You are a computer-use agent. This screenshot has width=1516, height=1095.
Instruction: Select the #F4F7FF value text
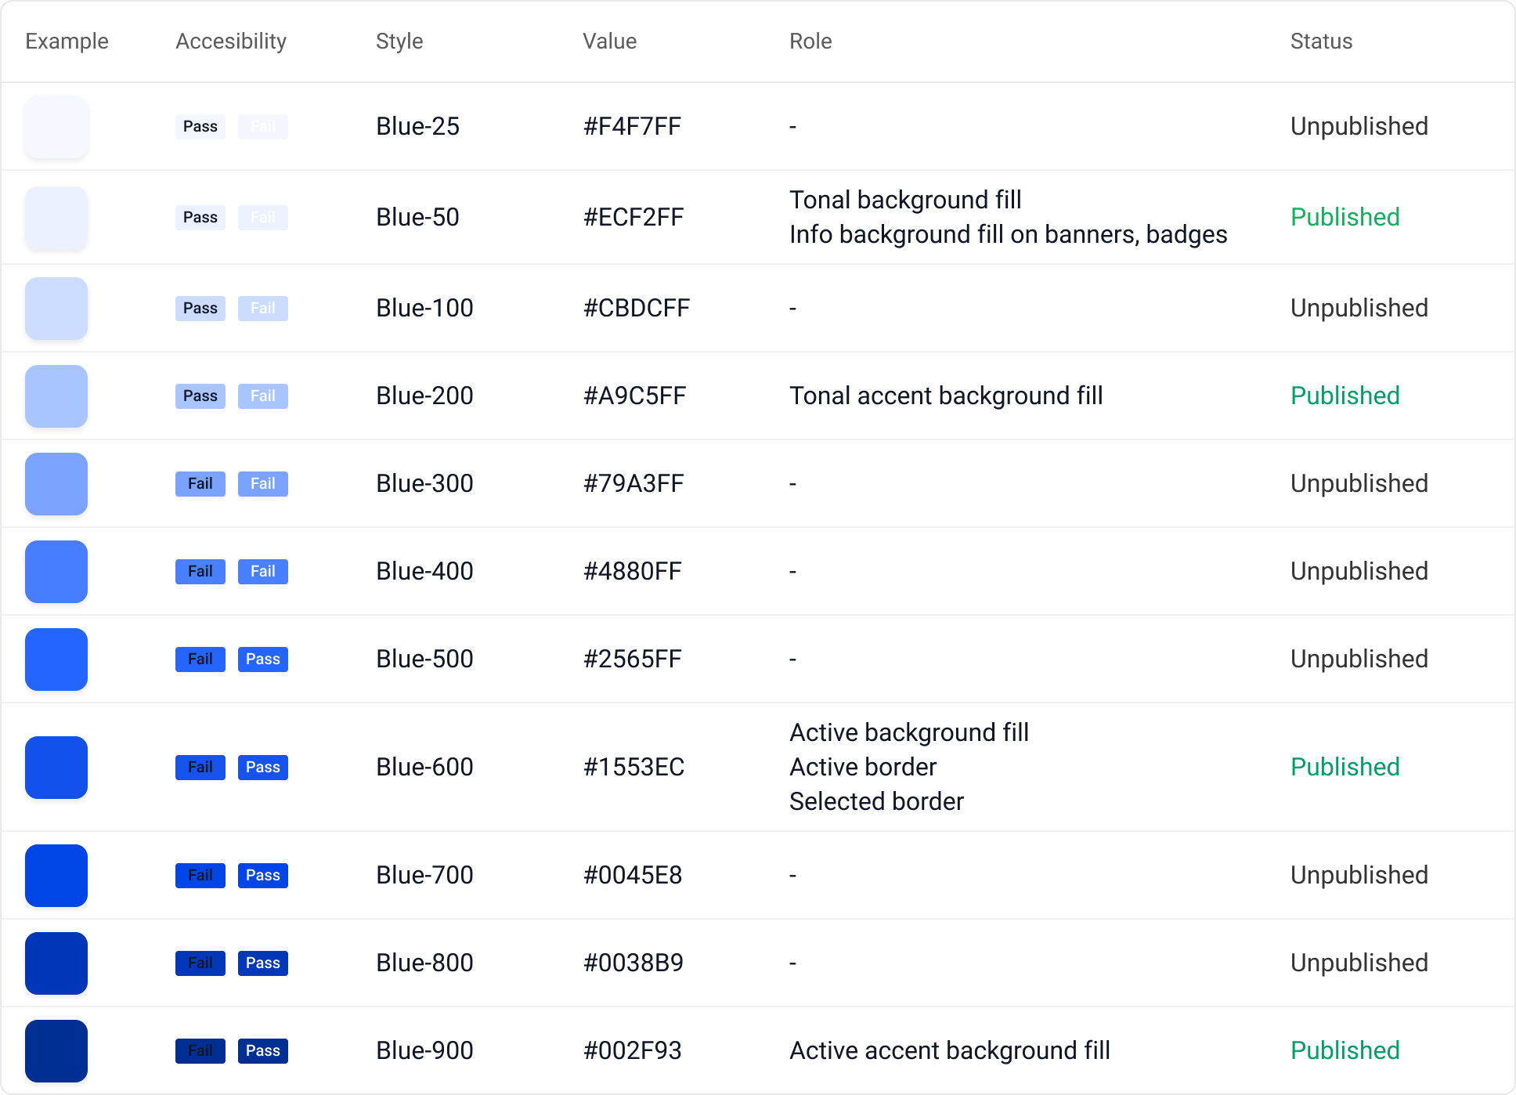632,127
